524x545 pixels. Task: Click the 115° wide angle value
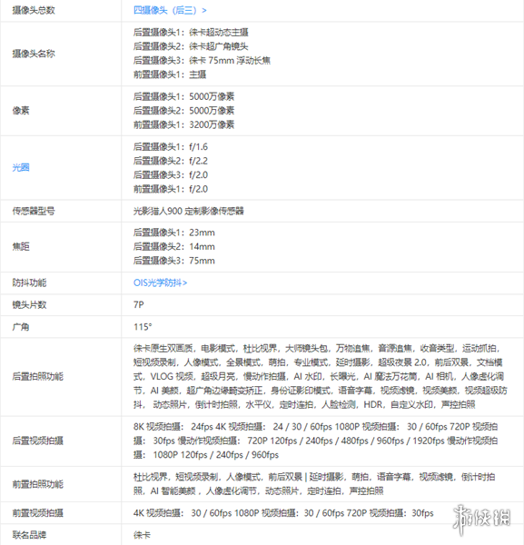pos(143,327)
